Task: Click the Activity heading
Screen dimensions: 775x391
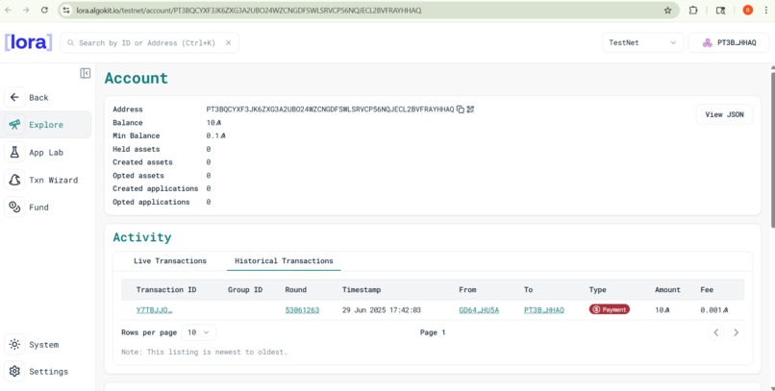Action: pos(142,237)
